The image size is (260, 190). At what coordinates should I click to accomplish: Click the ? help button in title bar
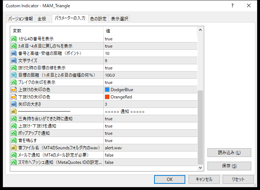click(232, 6)
